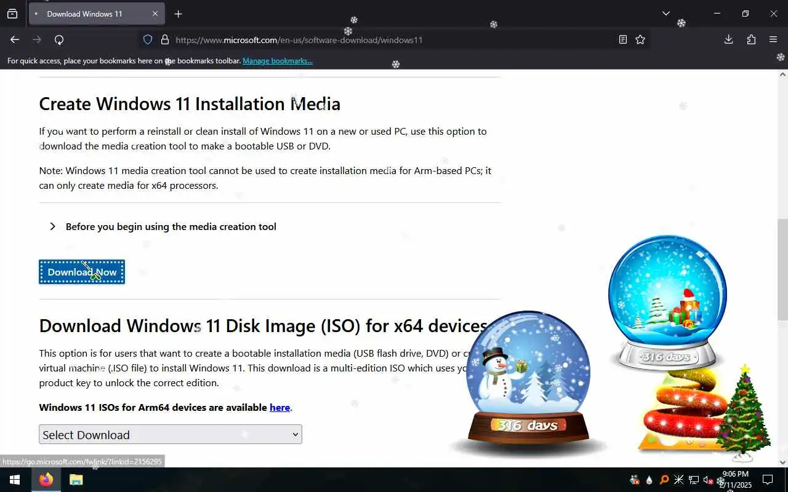The height and width of the screenshot is (492, 788).
Task: Reload the current page
Action: coord(59,39)
